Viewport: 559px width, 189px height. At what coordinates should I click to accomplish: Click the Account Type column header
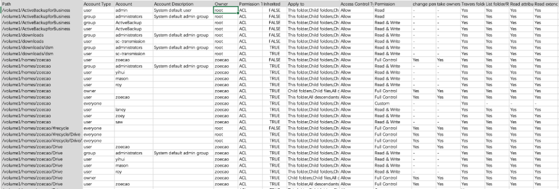pos(98,4)
